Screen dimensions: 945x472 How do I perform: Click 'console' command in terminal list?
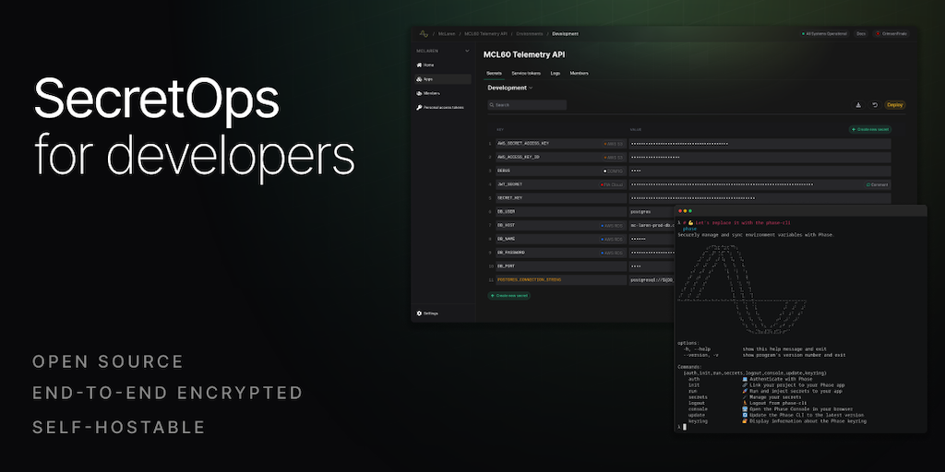(698, 409)
